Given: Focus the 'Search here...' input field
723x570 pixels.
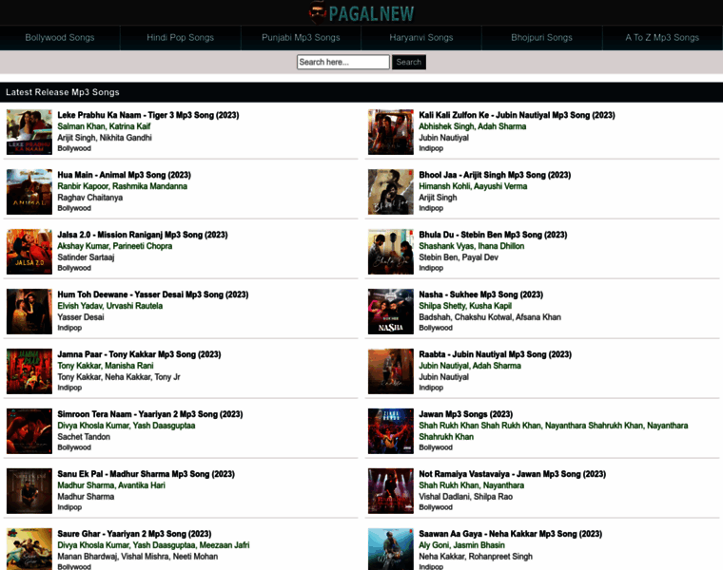Looking at the screenshot, I should point(343,62).
